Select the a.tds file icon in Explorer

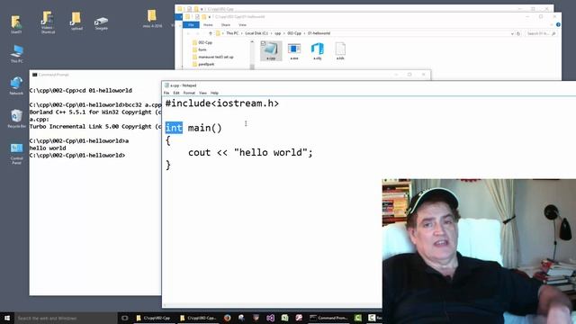pos(340,50)
